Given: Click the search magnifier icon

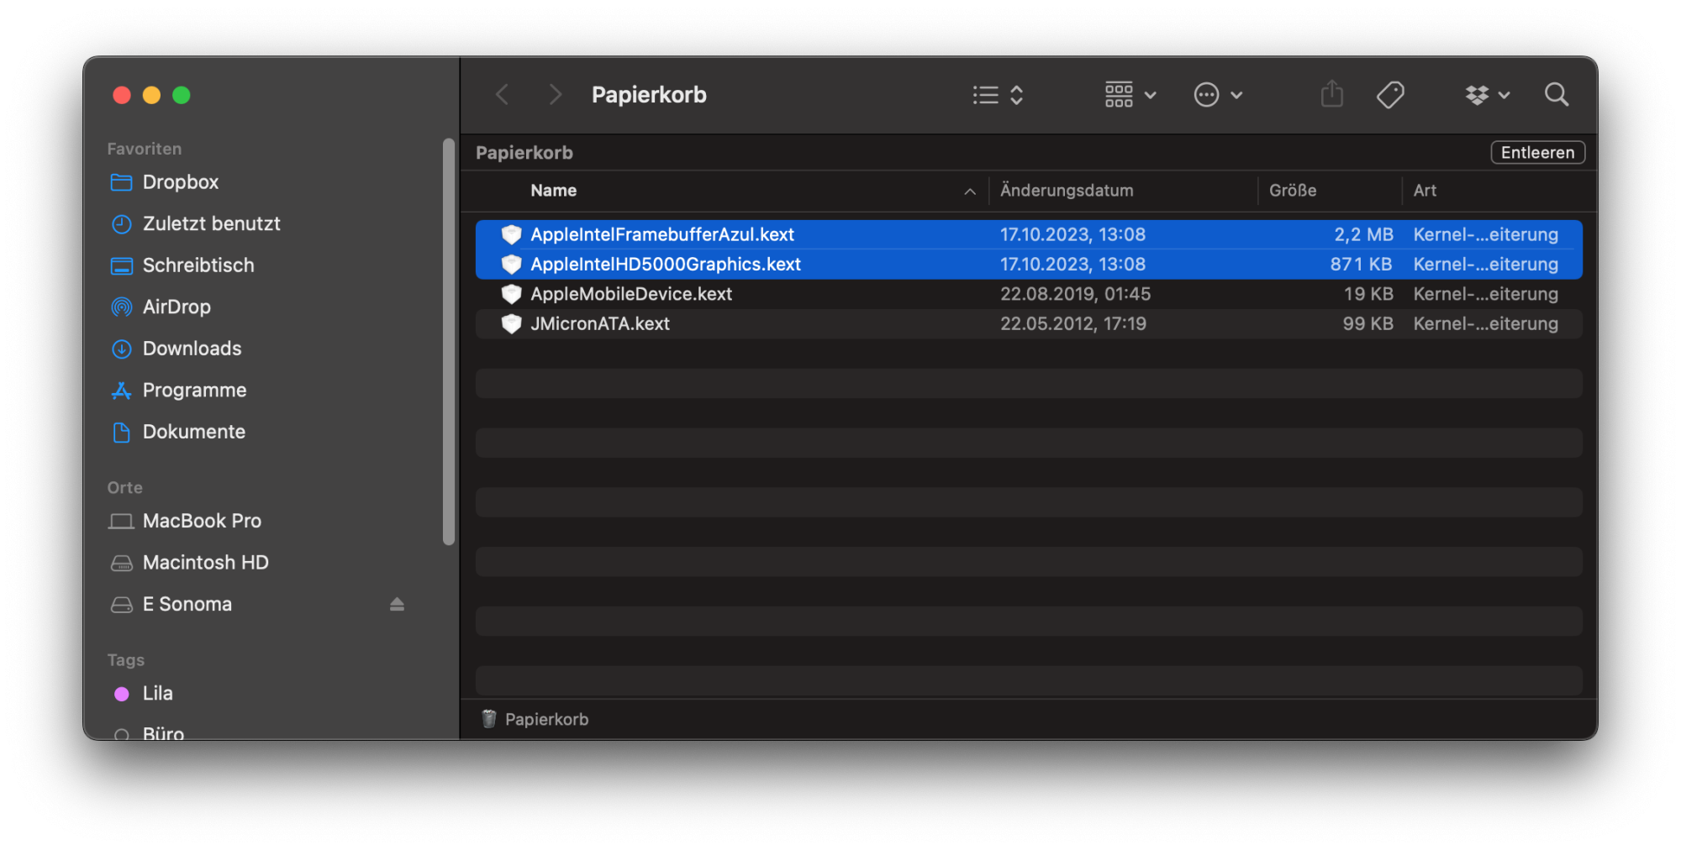Looking at the screenshot, I should tap(1556, 95).
